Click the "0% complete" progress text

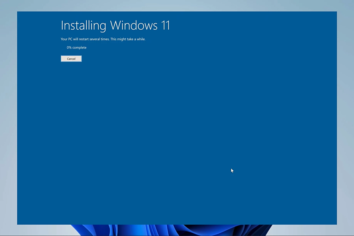(77, 48)
